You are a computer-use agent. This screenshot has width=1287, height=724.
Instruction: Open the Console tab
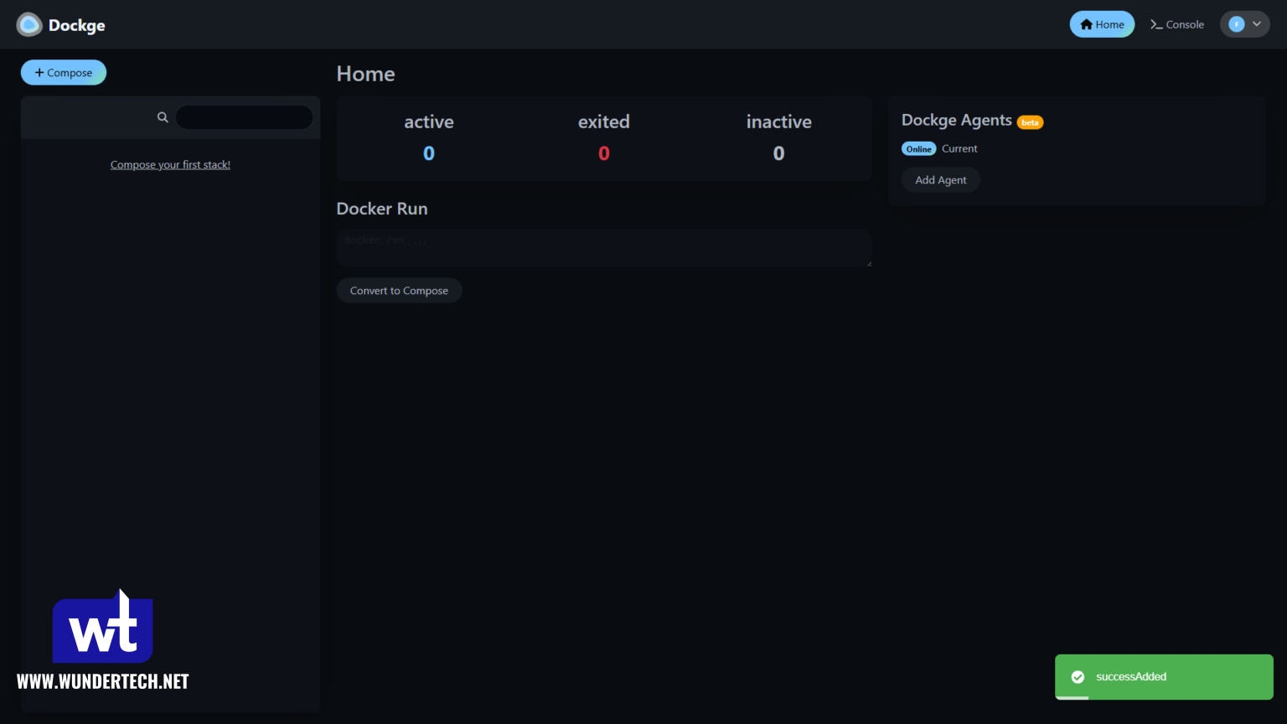pos(1177,24)
